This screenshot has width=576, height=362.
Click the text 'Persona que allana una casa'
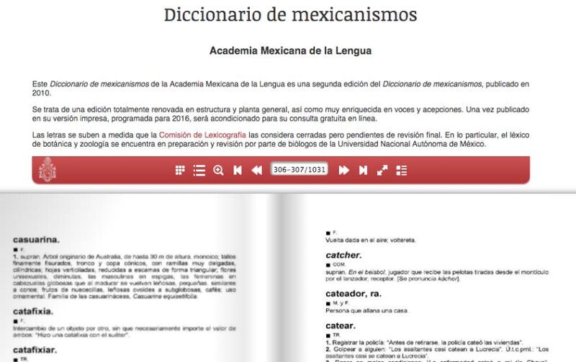point(366,311)
